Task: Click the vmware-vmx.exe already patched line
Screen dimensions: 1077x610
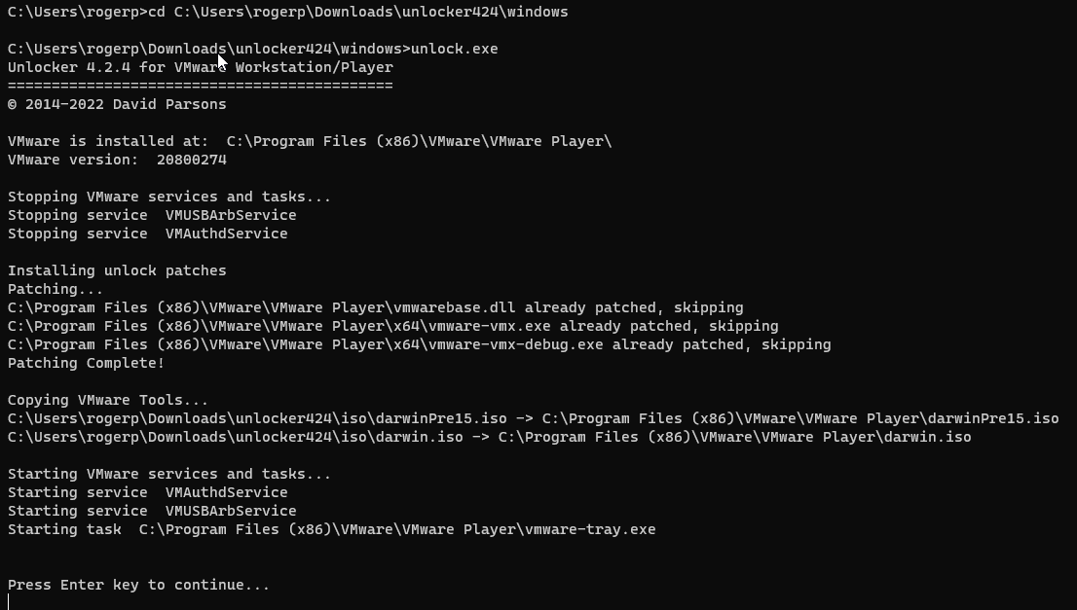Action: point(392,326)
